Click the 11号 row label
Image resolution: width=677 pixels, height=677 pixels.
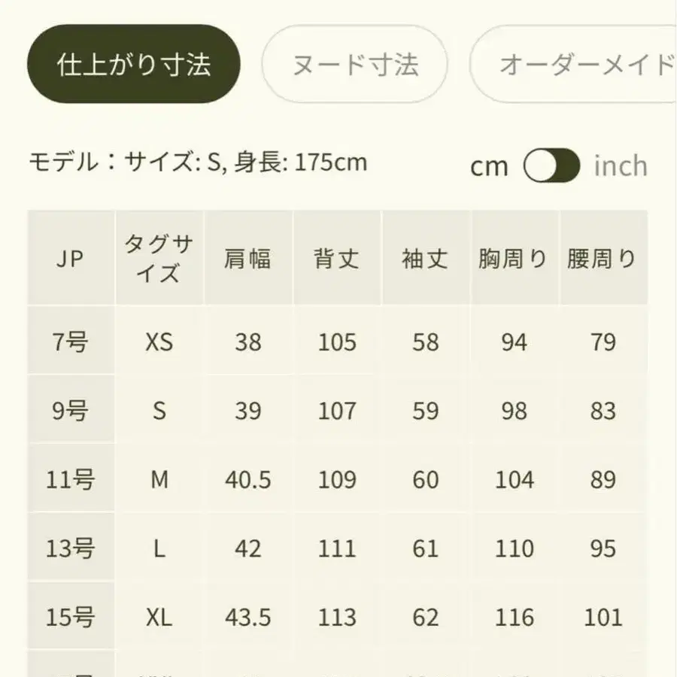click(70, 479)
